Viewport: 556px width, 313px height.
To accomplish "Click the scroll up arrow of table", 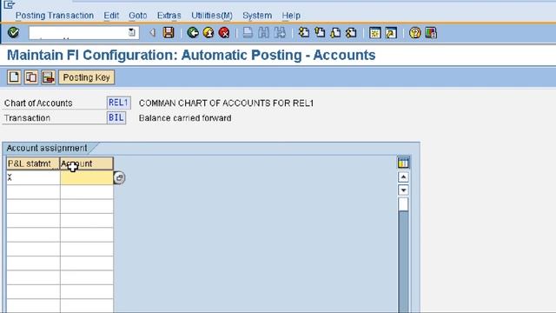I will click(403, 176).
